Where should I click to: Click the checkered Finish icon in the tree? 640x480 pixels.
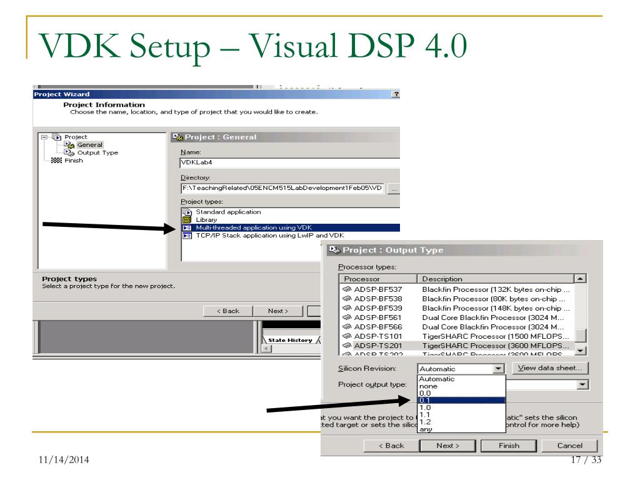pos(56,161)
